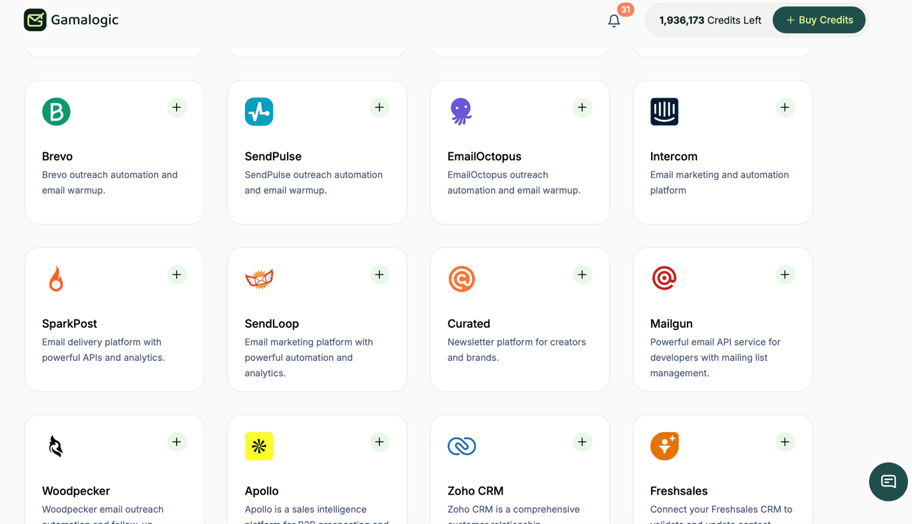Select the Woodpecker card title
This screenshot has width=912, height=524.
coord(76,491)
